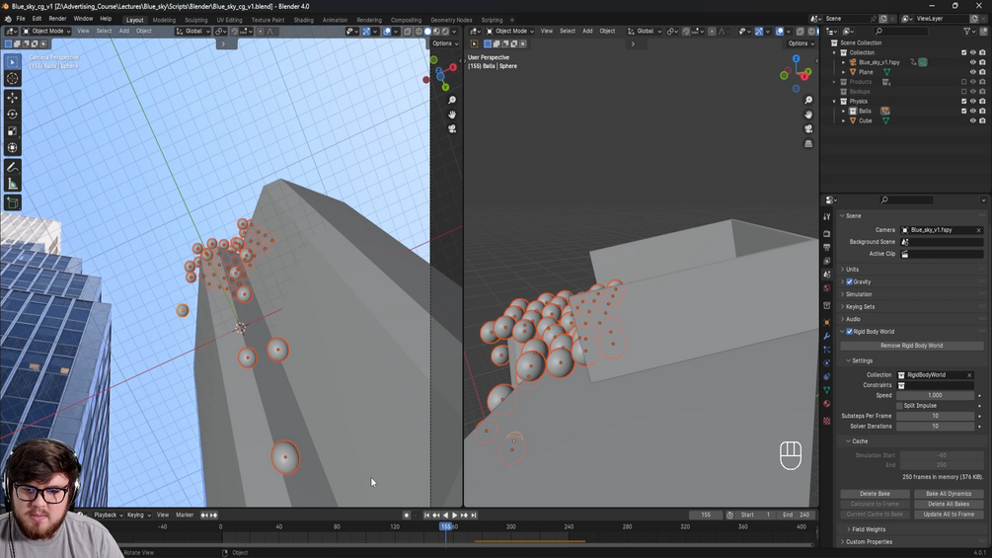This screenshot has width=992, height=558.
Task: Uncheck the Physics collection checkbox
Action: 963,101
